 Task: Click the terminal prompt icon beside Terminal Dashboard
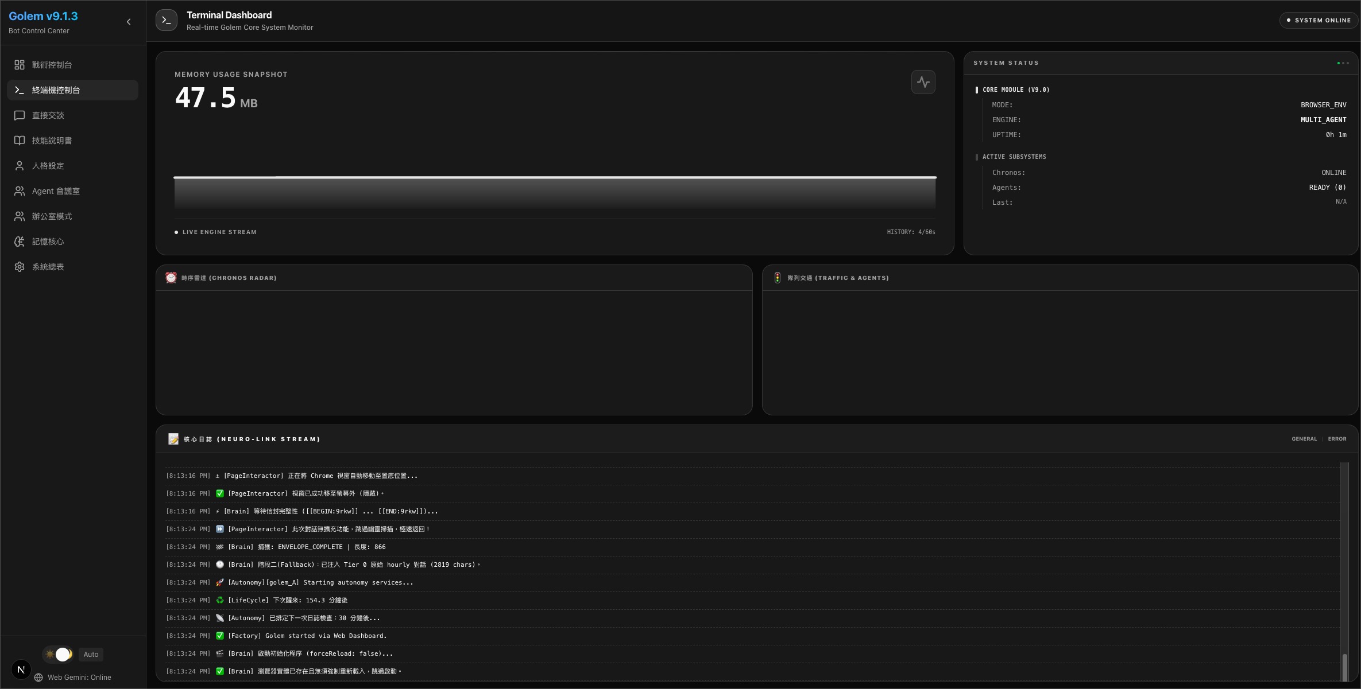point(167,20)
